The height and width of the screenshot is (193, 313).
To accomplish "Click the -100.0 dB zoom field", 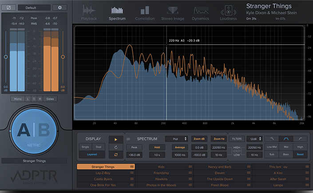I will (199, 155).
